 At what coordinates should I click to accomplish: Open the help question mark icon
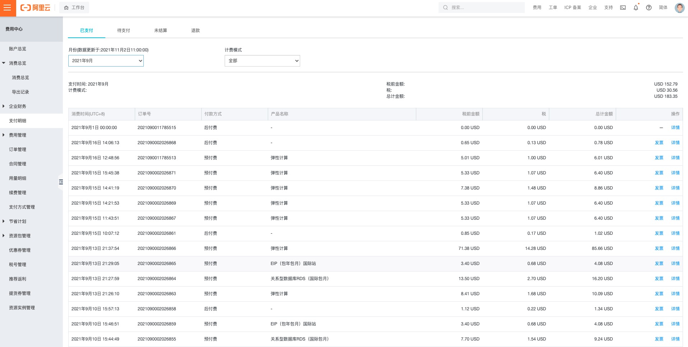coord(649,8)
